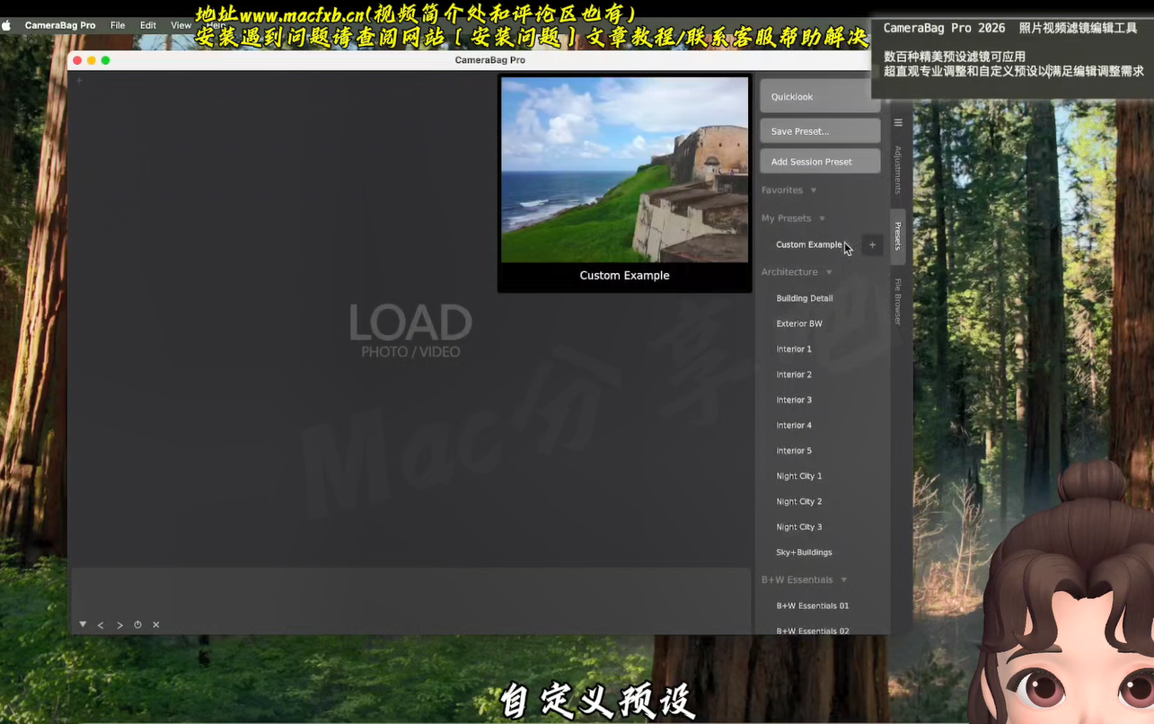The width and height of the screenshot is (1154, 724).
Task: Click the previous arrow in bottom bar
Action: 101,625
